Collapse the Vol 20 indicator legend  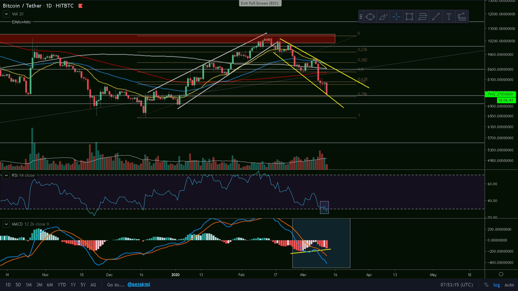coord(6,14)
